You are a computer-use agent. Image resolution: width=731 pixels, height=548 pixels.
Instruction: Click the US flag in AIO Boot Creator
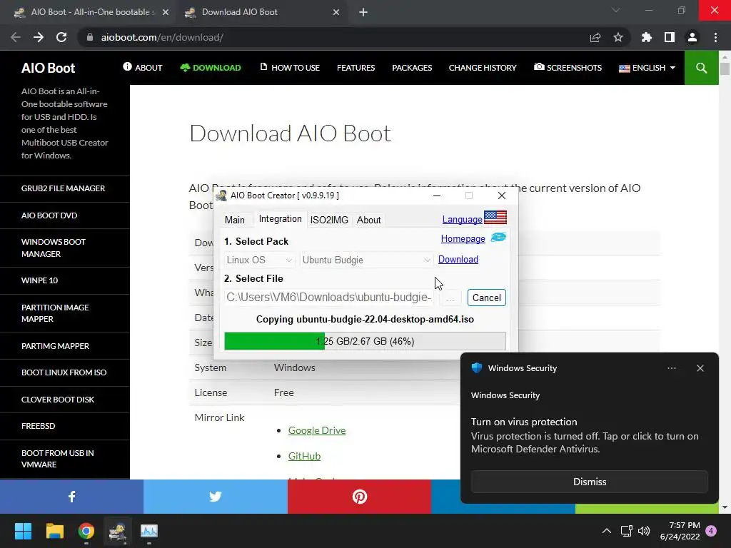point(495,217)
